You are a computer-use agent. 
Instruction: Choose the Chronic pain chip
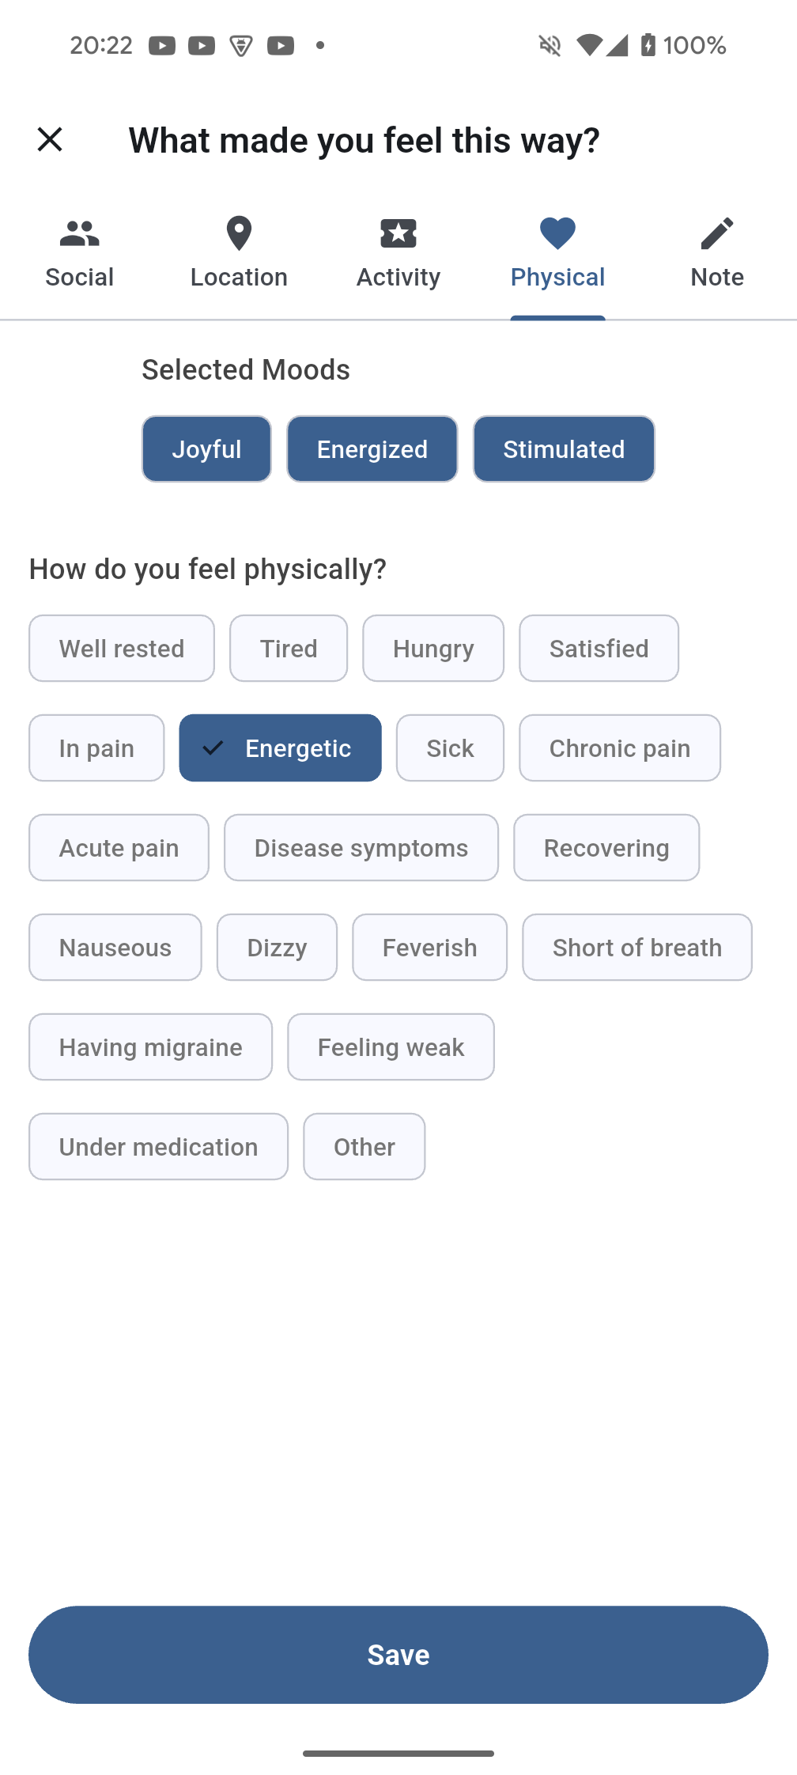[620, 748]
